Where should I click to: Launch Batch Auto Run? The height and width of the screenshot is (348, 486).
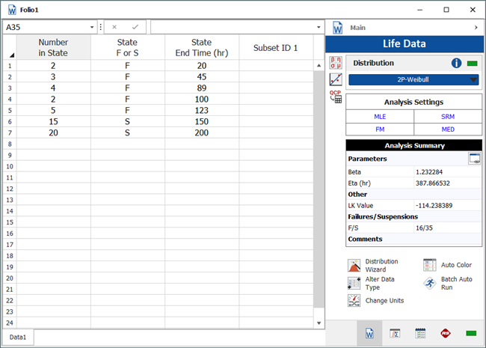(430, 283)
